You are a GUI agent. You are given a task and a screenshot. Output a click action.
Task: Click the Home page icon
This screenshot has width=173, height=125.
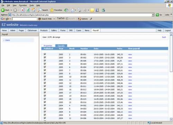(x=34, y=10)
